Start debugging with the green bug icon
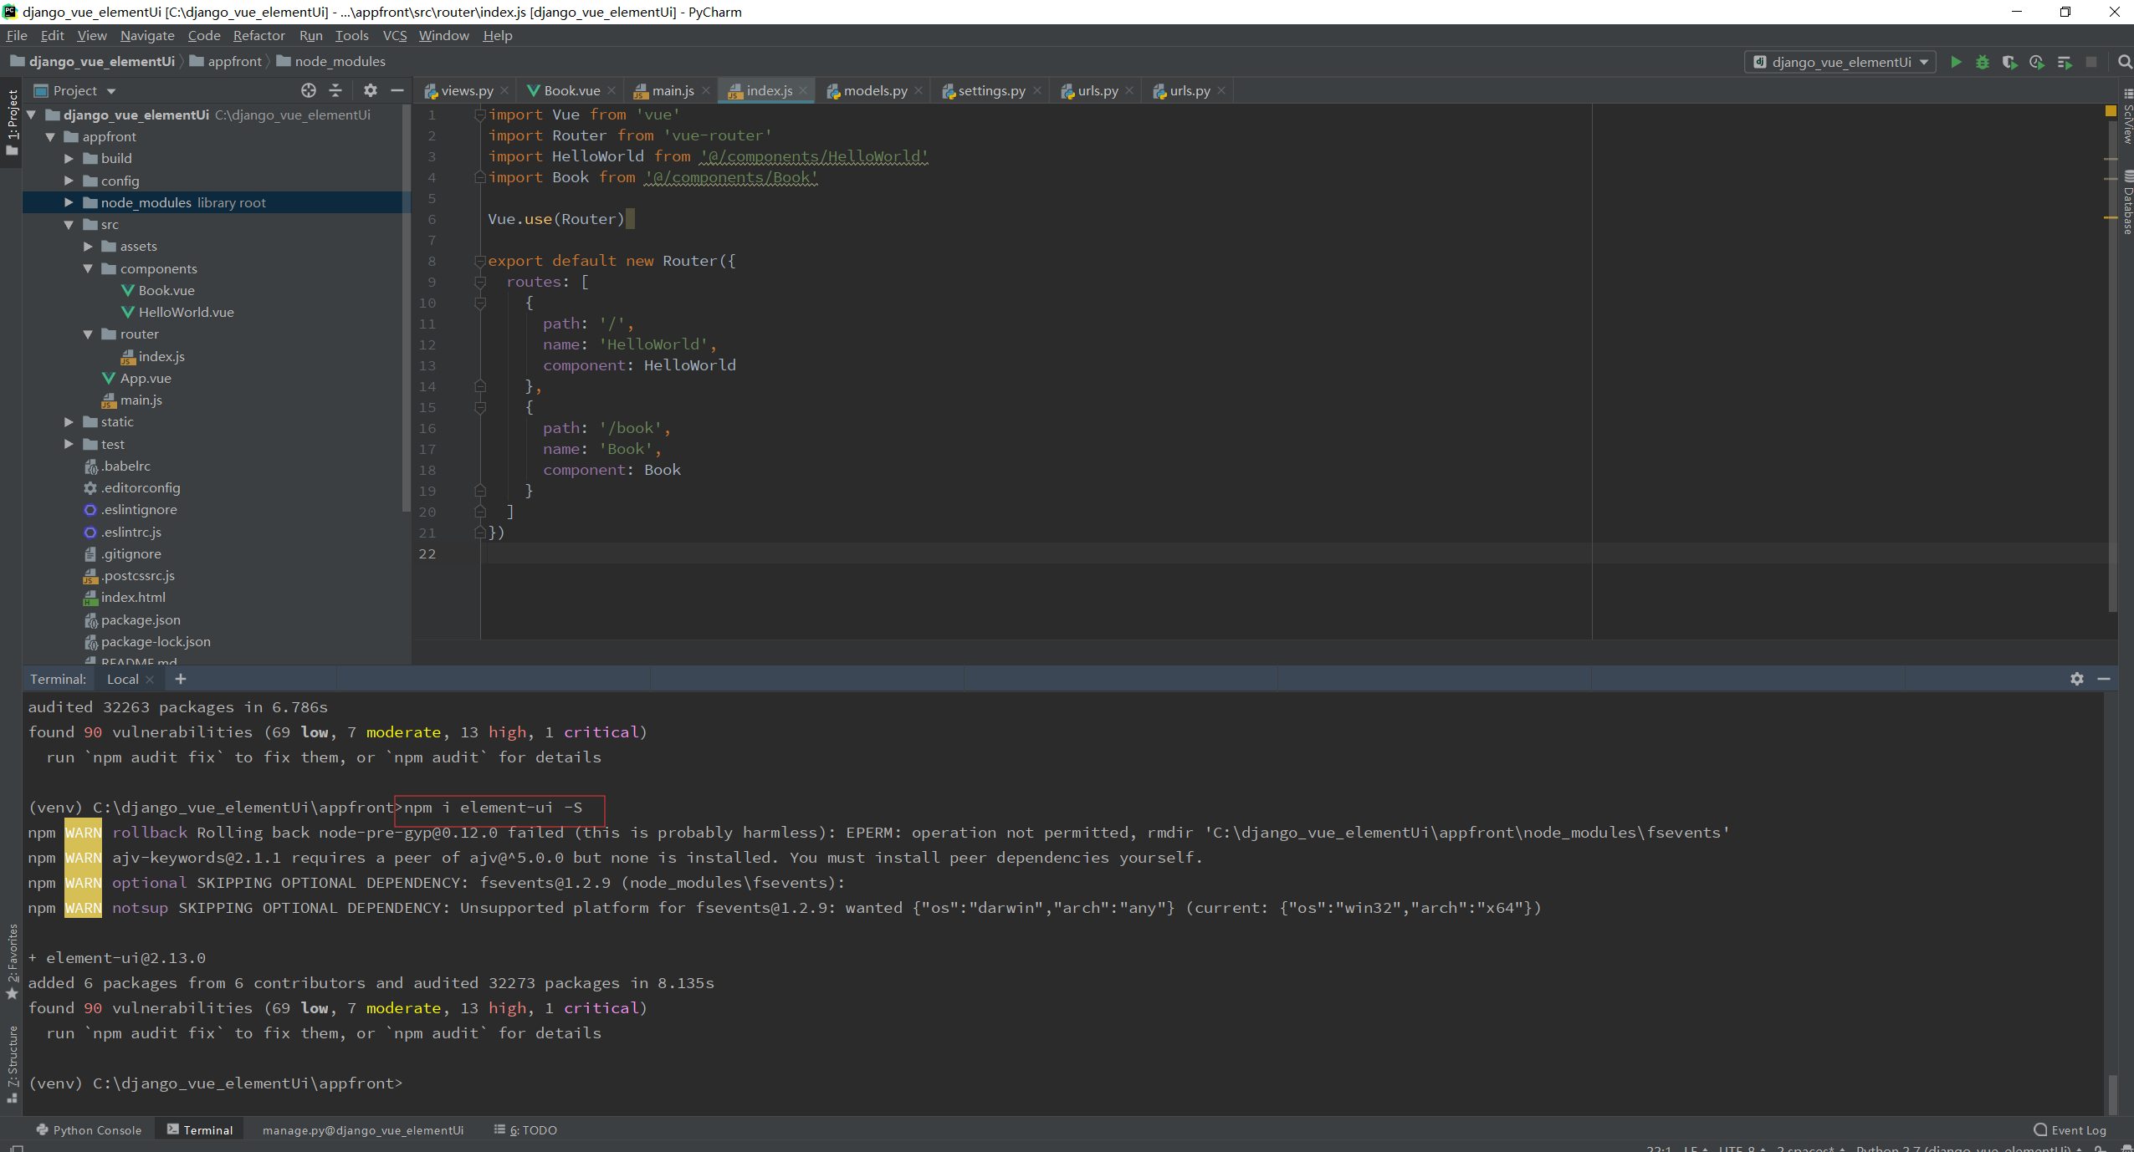The height and width of the screenshot is (1152, 2134). coord(1983,62)
